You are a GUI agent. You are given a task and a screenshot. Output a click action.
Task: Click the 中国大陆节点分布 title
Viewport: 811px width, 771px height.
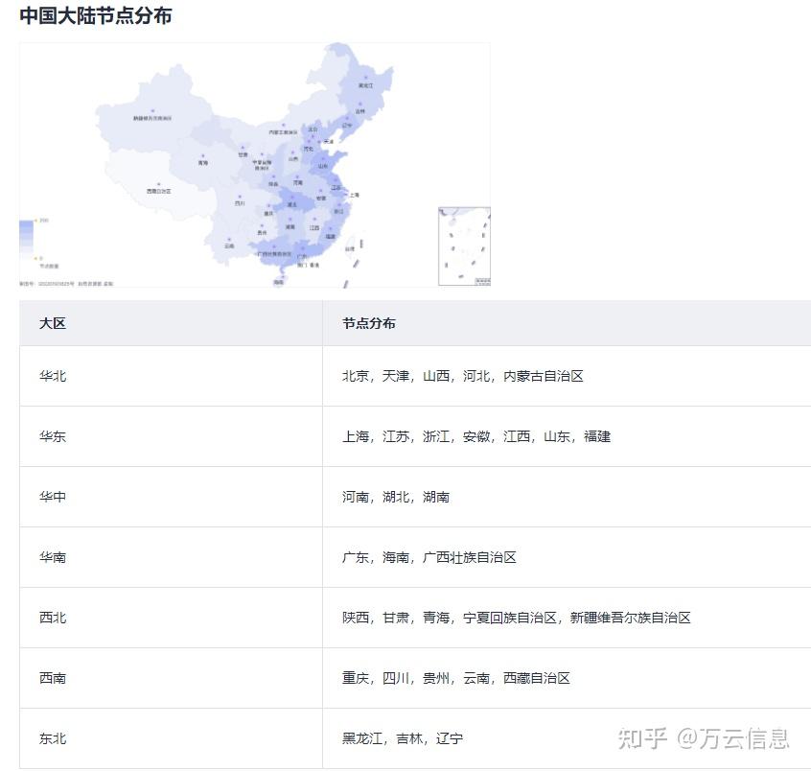point(98,15)
